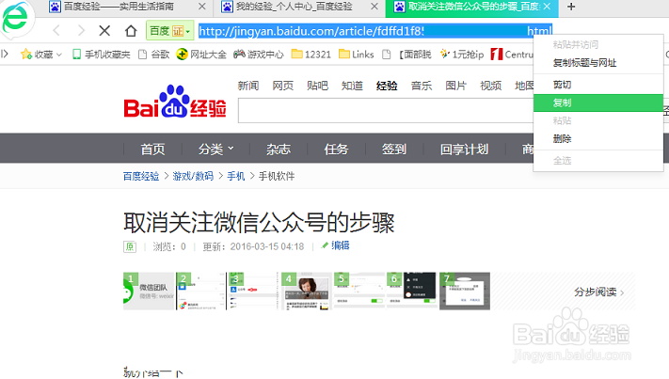Open the 图片 link
This screenshot has height=379, width=669.
455,86
